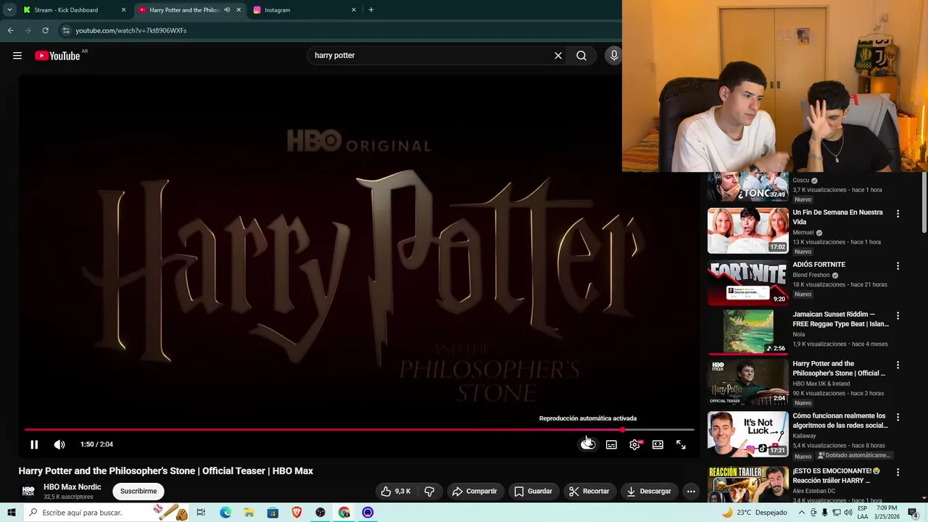Open HBO Max Nordic channel name
Screen dimensions: 928x522
(72, 487)
